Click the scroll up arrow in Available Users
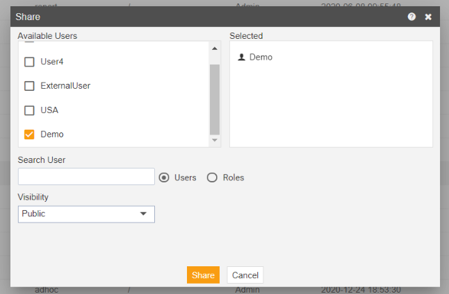This screenshot has height=294, width=449. tap(215, 49)
